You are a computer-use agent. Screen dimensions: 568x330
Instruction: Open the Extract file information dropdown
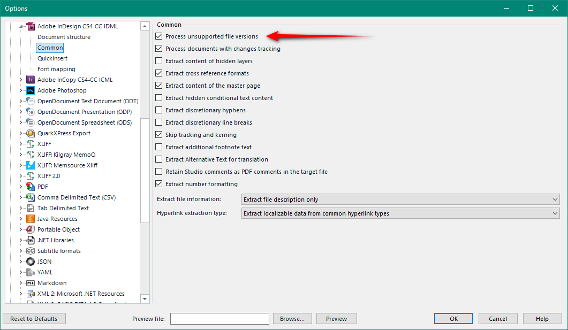(x=400, y=199)
